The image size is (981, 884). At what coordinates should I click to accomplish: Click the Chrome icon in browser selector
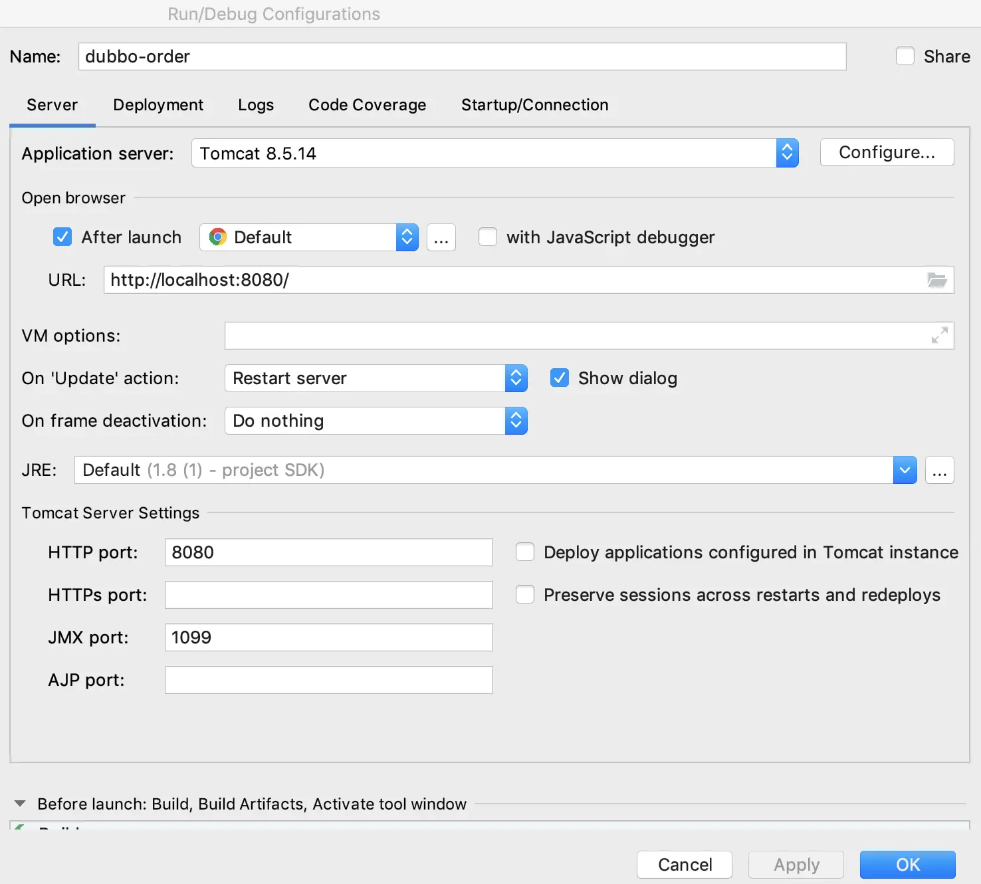(x=217, y=237)
